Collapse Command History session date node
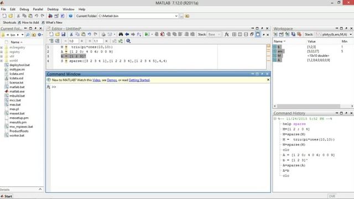 click(275, 119)
